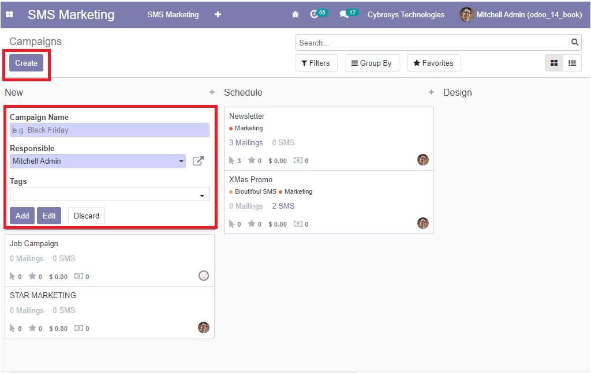Viewport: 591px width, 373px height.
Task: Open the Filters dropdown
Action: click(x=316, y=63)
